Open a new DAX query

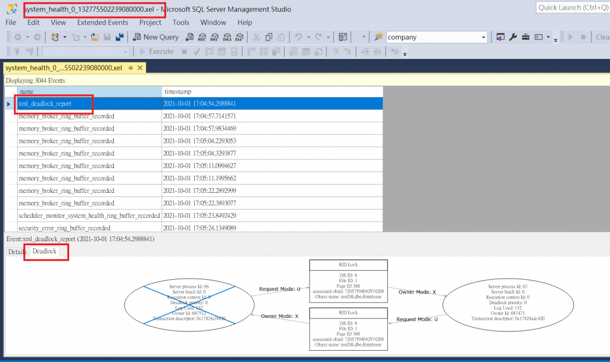tap(239, 37)
